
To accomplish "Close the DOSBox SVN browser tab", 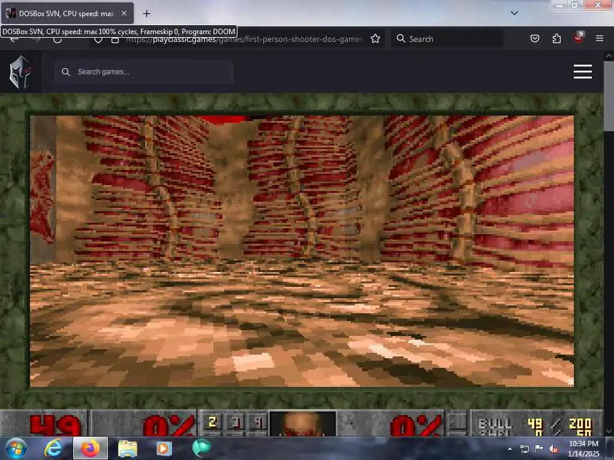I will (124, 13).
